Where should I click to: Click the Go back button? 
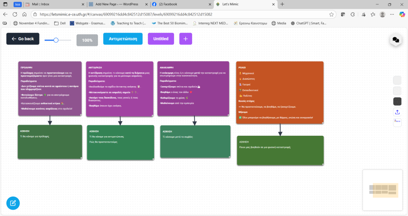point(23,39)
